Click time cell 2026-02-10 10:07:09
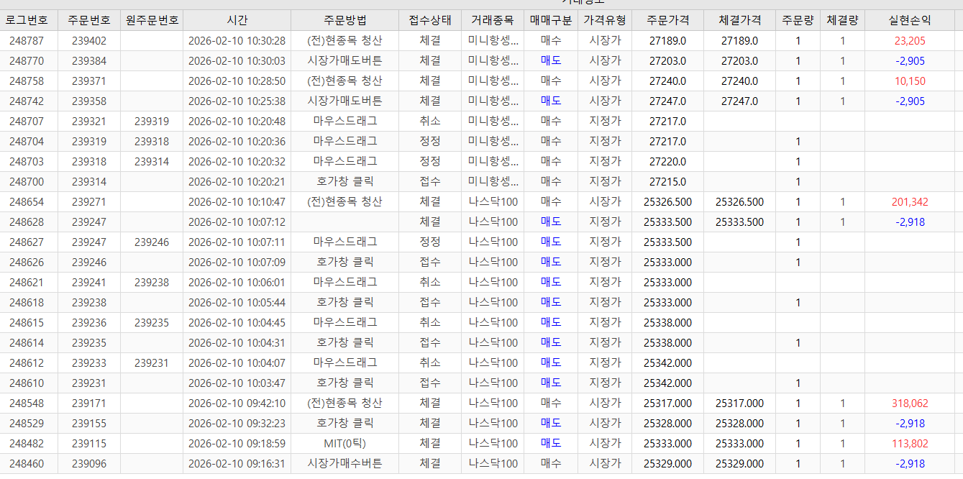The width and height of the screenshot is (963, 479). (237, 263)
